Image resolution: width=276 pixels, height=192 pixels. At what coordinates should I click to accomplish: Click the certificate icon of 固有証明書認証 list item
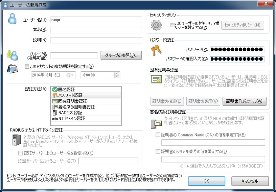click(x=55, y=101)
